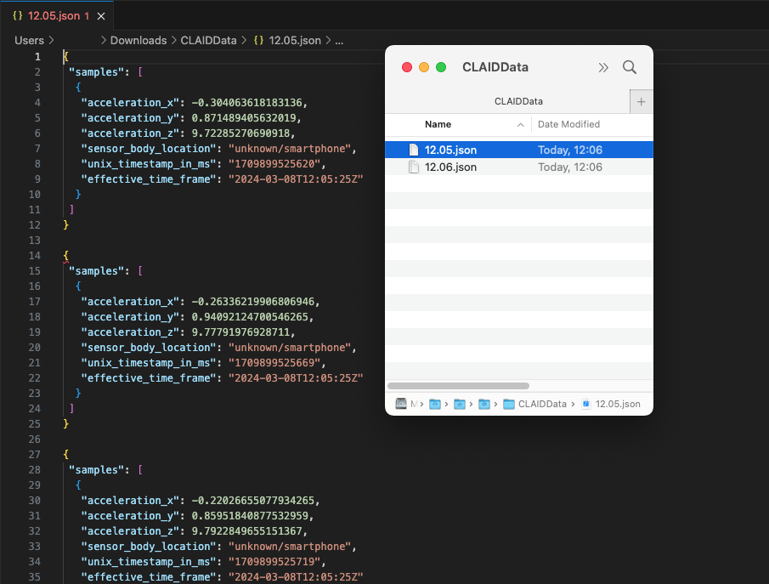Sort by the Date Modified column header
This screenshot has height=584, width=769.
[x=568, y=124]
